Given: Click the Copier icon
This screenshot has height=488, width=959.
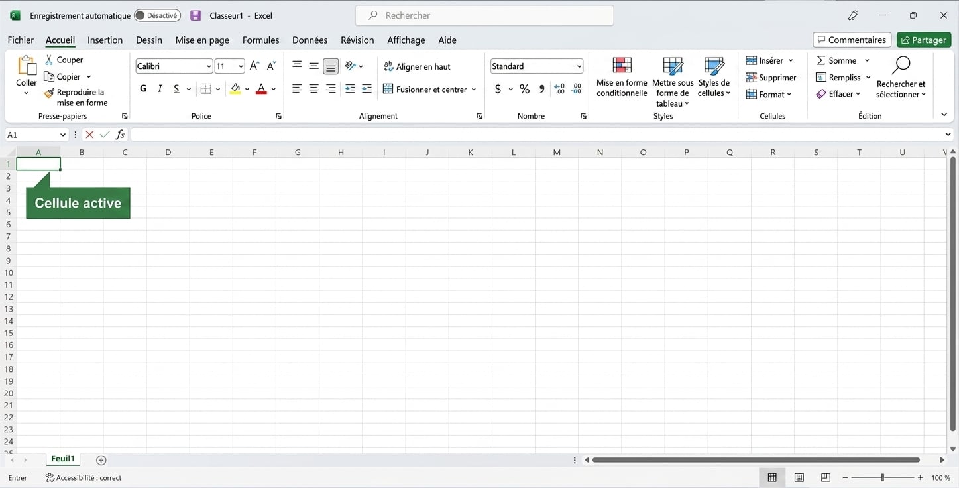Looking at the screenshot, I should click(49, 77).
